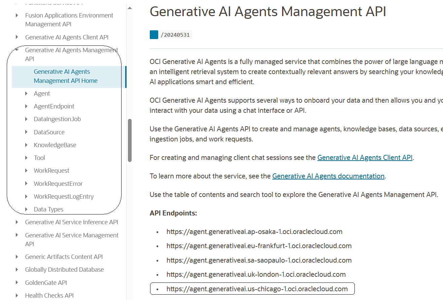Image resolution: width=443 pixels, height=300 pixels.
Task: Click the uk-london-1 endpoint URL
Action: (256, 274)
